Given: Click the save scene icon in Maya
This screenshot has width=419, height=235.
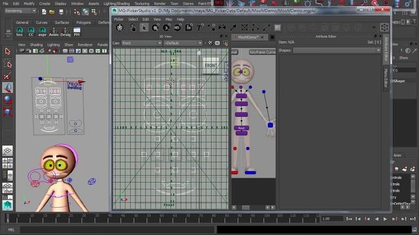Looking at the screenshot, I should pos(61,12).
